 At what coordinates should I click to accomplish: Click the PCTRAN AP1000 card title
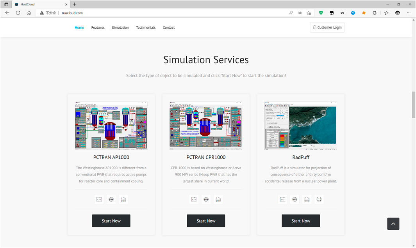(111, 158)
